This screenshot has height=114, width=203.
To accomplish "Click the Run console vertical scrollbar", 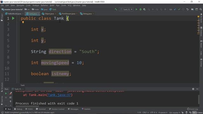I will [199, 99].
